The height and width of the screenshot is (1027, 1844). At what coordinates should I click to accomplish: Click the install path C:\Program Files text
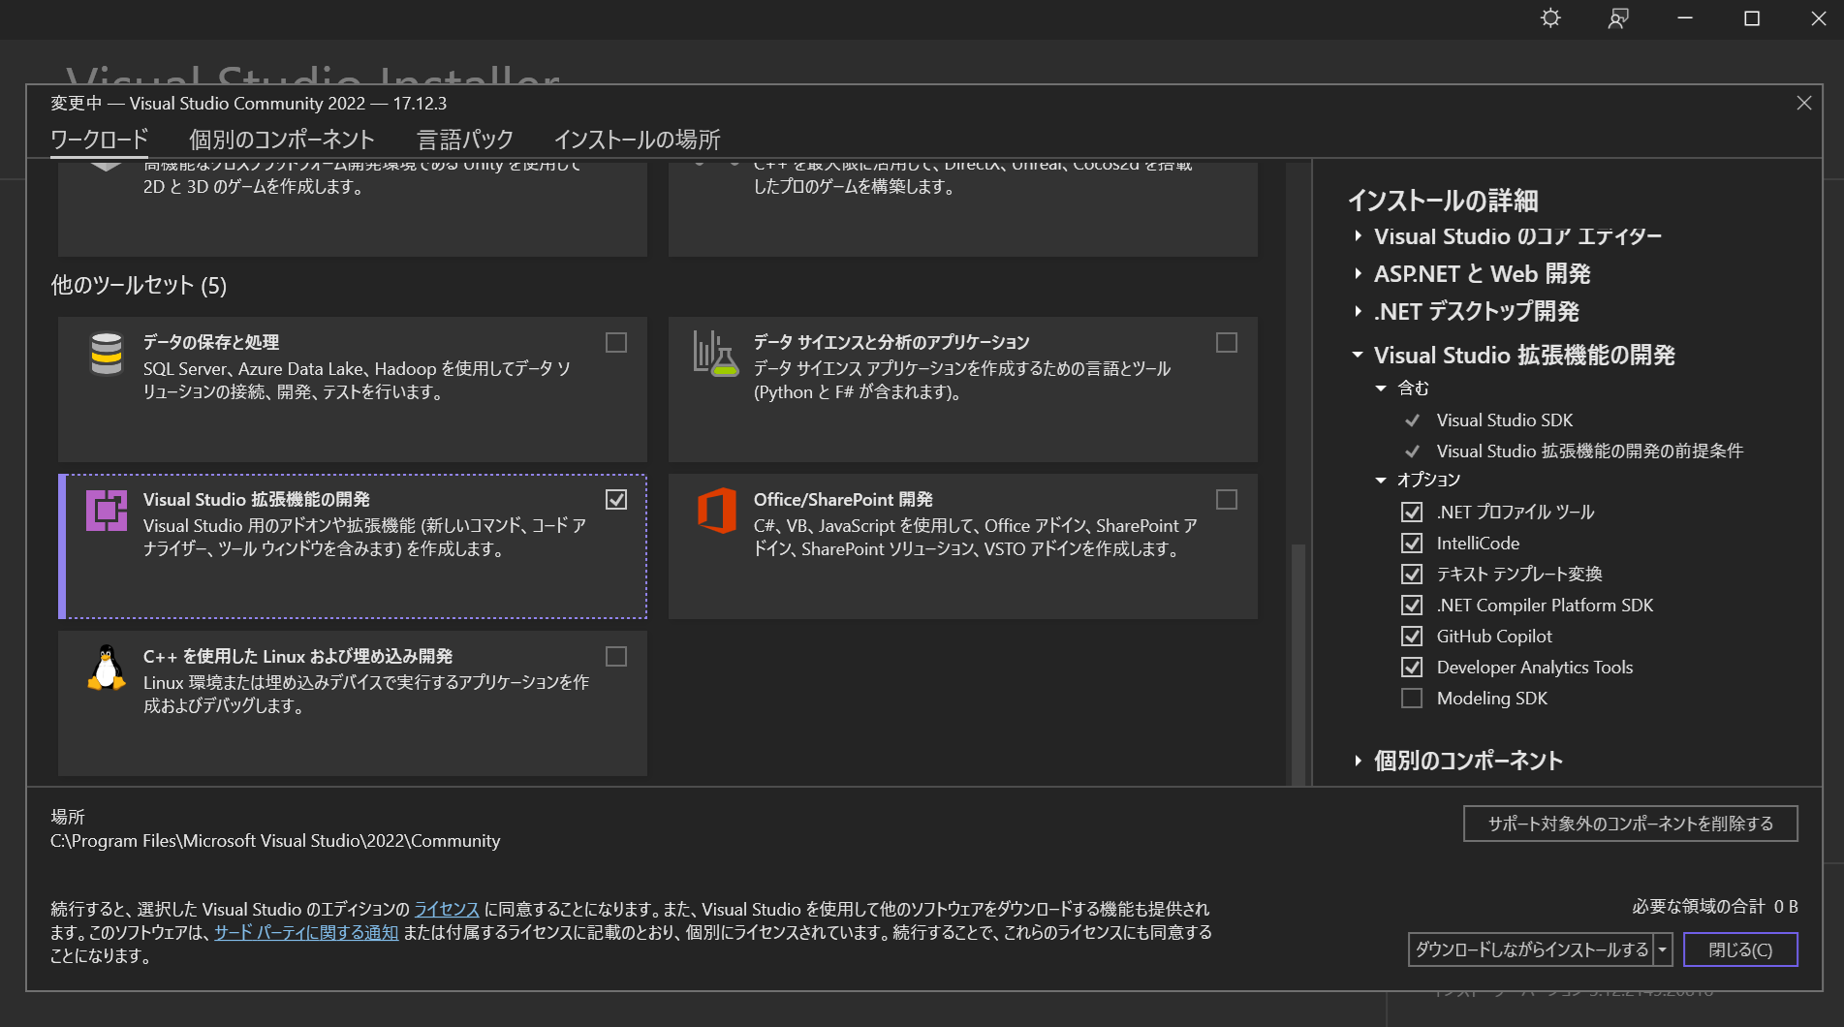click(275, 841)
